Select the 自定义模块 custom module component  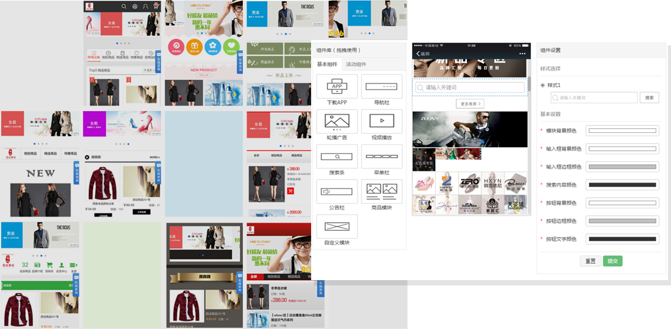pos(337,226)
